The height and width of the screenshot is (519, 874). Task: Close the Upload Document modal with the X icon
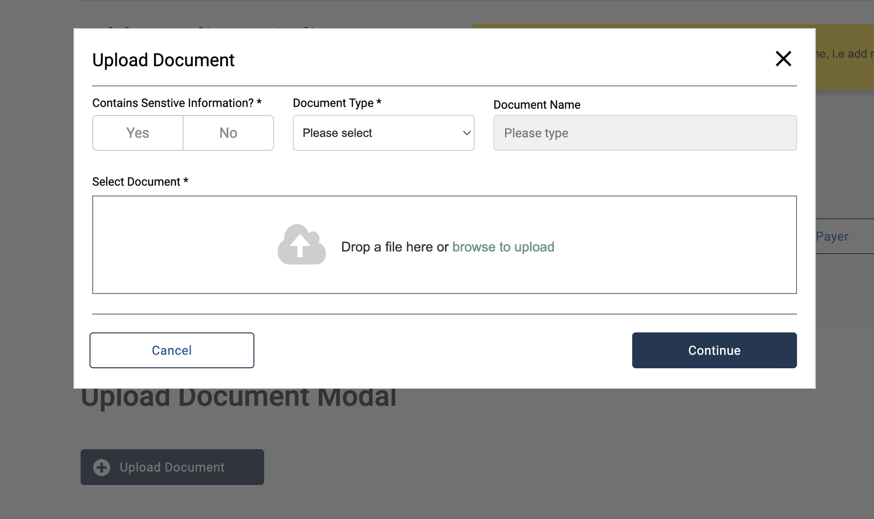tap(783, 59)
